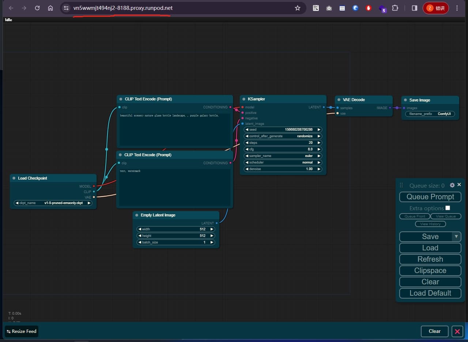Viewport: 468px width, 342px height.
Task: Edit the filename_prefix ComfyUI field
Action: (430, 114)
